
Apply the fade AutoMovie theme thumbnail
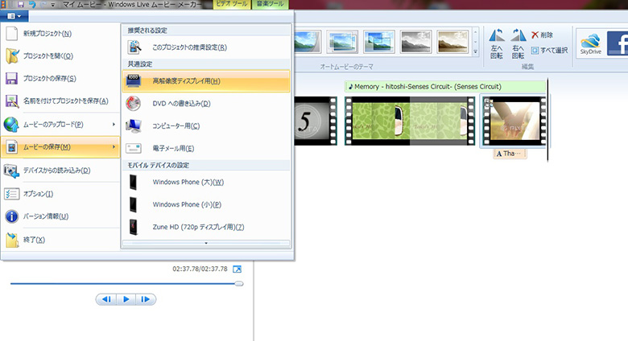click(342, 42)
